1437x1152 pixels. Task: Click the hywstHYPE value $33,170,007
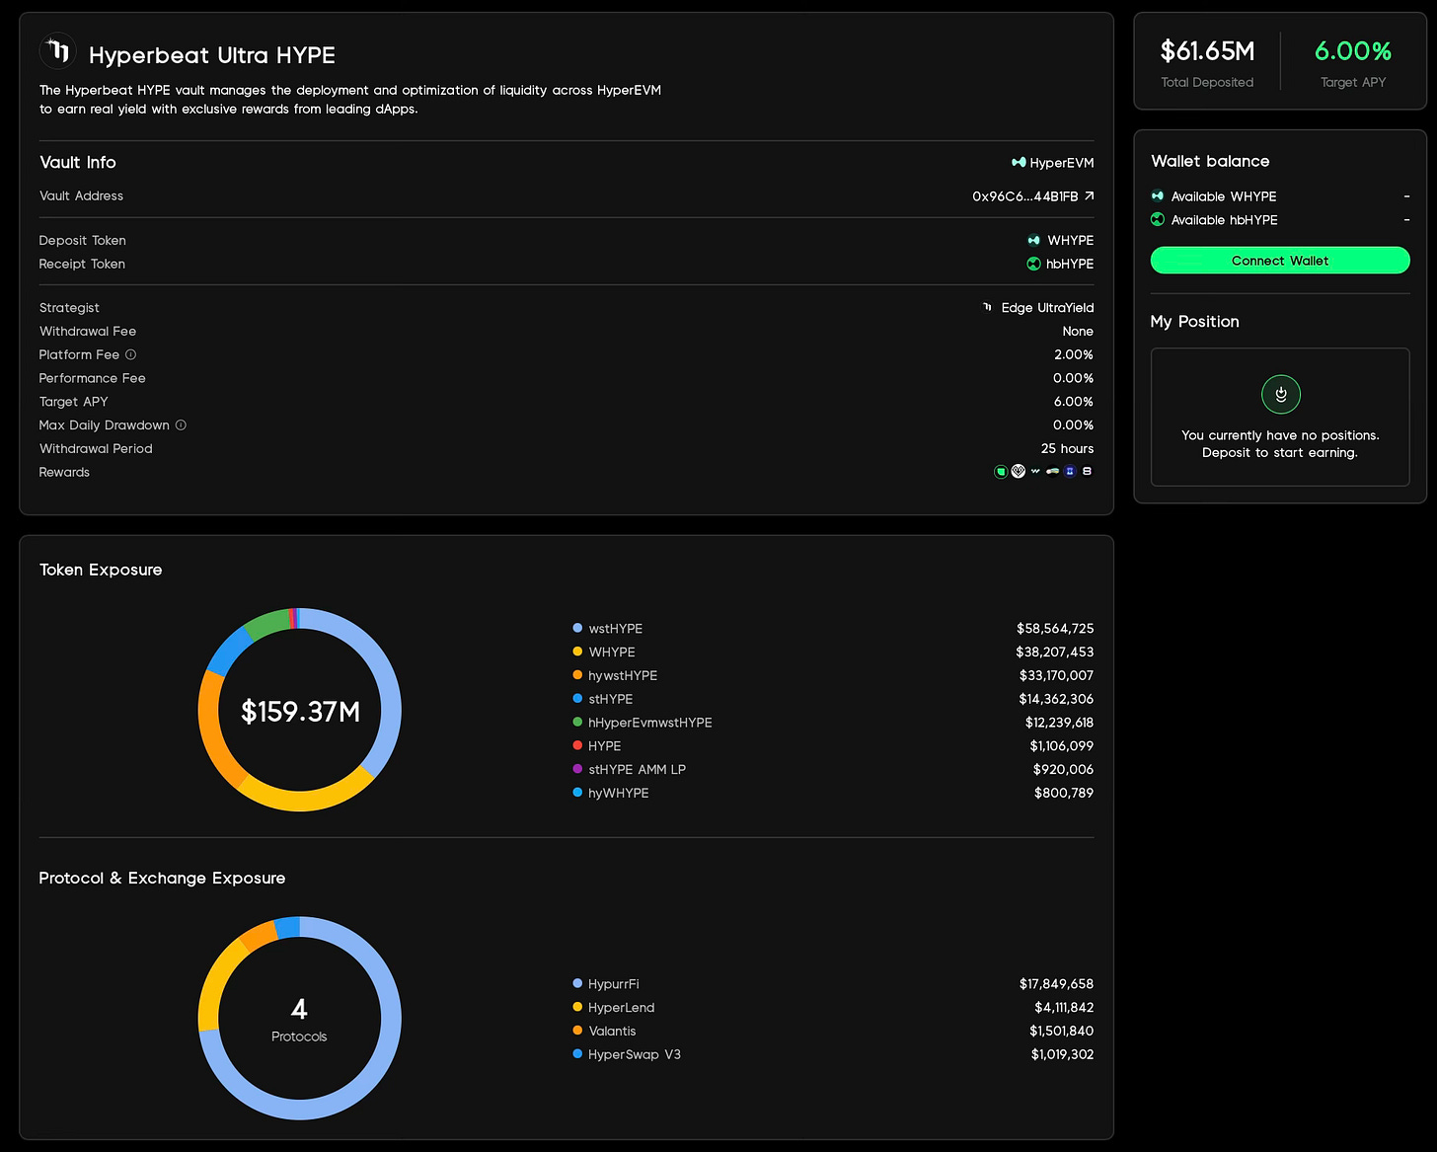pos(1056,676)
